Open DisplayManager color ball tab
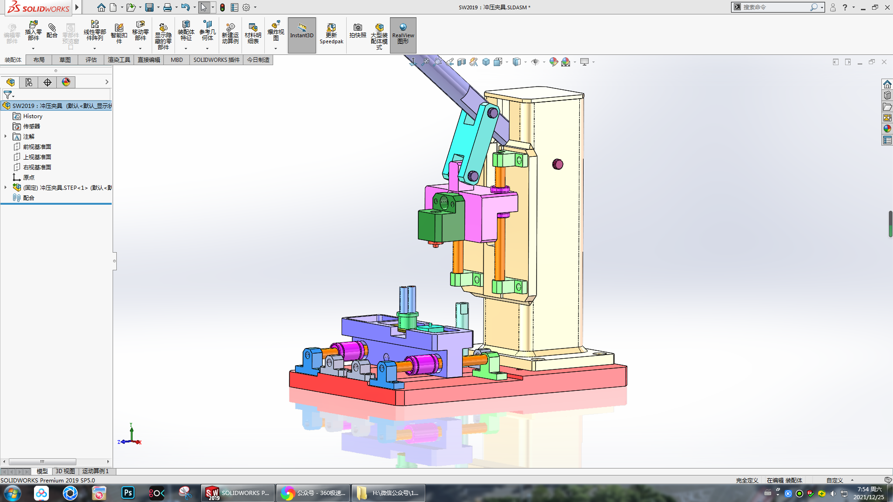893x502 pixels. click(66, 82)
